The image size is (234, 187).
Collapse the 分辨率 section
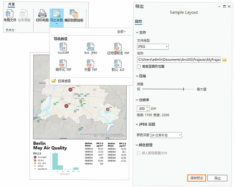(137, 100)
